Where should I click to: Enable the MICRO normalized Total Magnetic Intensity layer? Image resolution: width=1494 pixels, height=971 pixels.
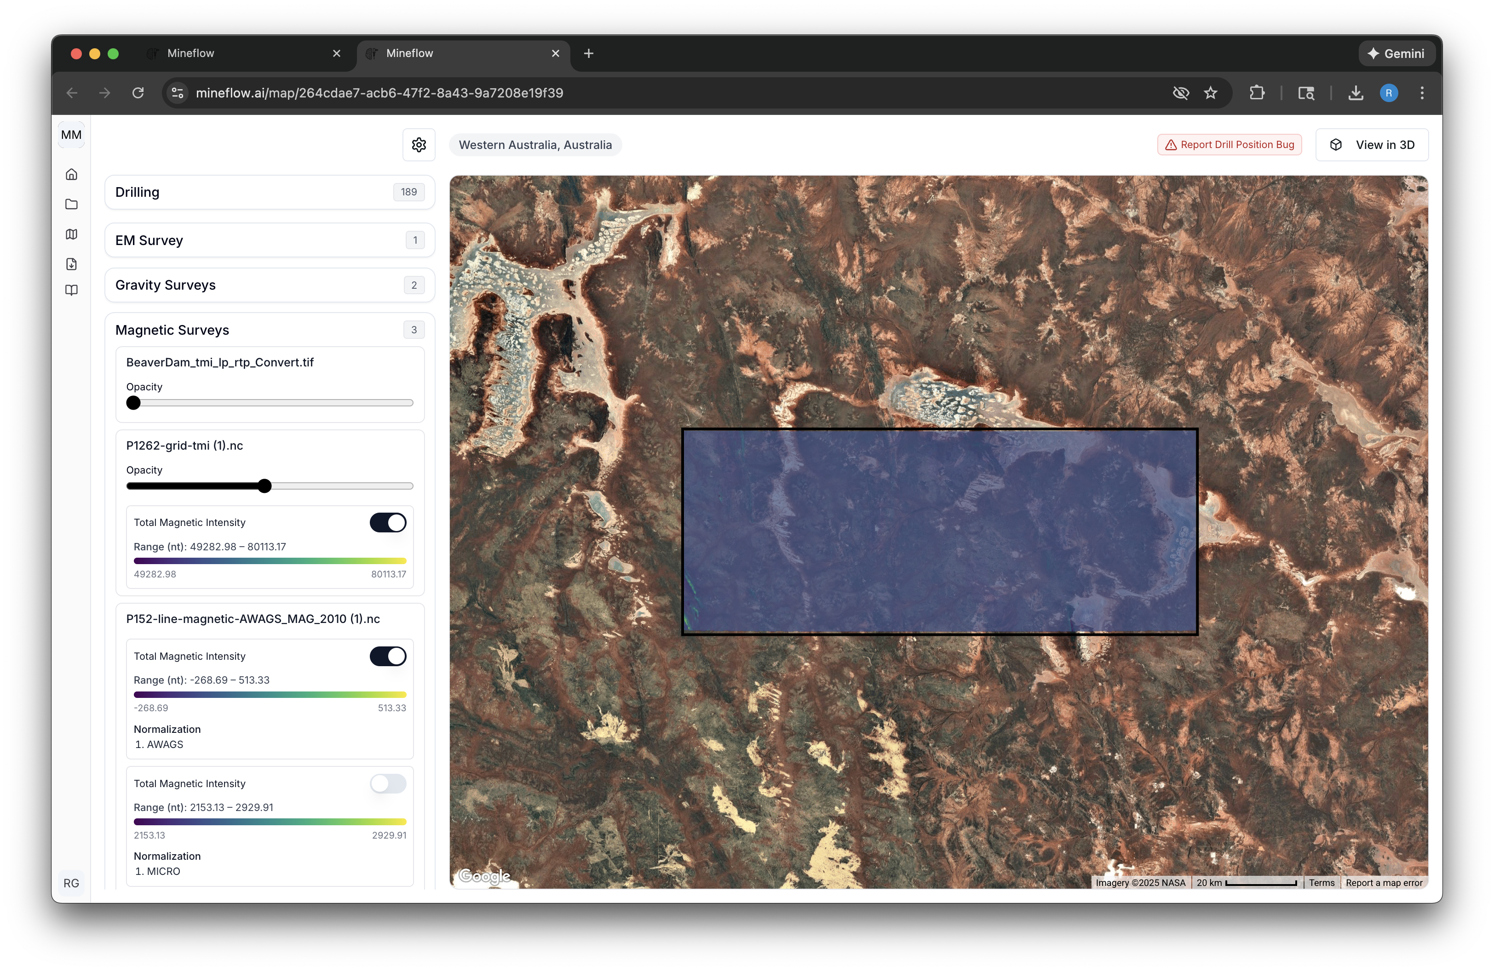click(x=387, y=783)
